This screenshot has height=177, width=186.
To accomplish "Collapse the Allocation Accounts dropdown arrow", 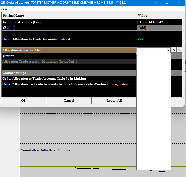I will (x=168, y=50).
